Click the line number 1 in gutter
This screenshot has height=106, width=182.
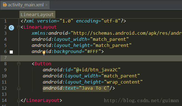point(5,21)
